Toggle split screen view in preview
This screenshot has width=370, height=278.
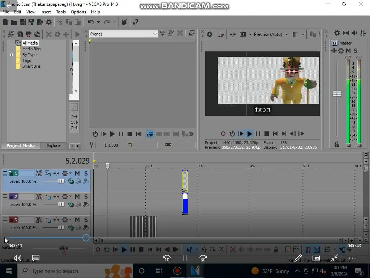pyautogui.click(x=242, y=34)
